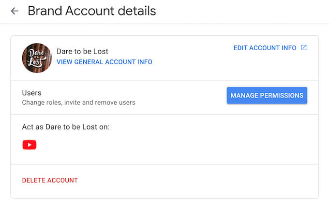This screenshot has height=211, width=329.
Task: Click the blank header area right of the title
Action: 242,11
